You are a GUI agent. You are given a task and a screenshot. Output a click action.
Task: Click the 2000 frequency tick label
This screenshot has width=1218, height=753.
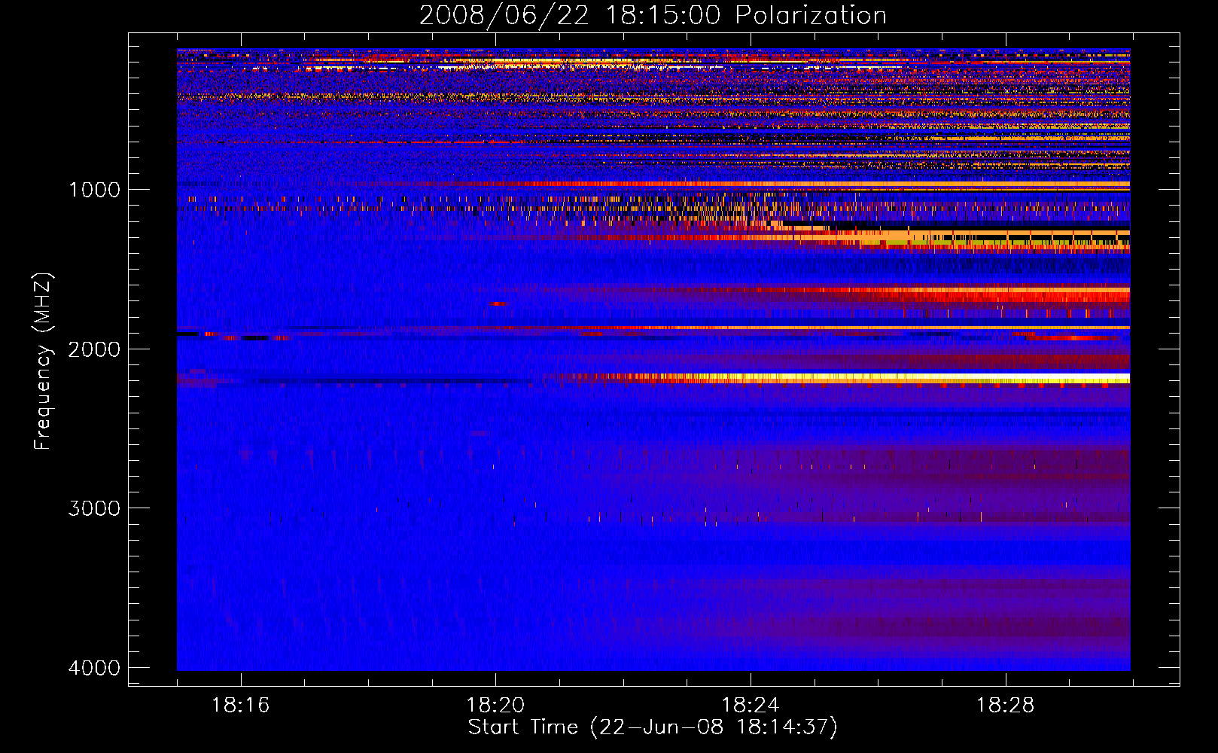pyautogui.click(x=94, y=349)
